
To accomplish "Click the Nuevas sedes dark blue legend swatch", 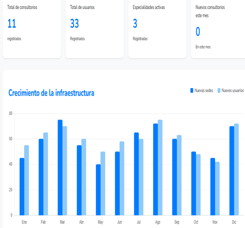I will click(x=192, y=90).
